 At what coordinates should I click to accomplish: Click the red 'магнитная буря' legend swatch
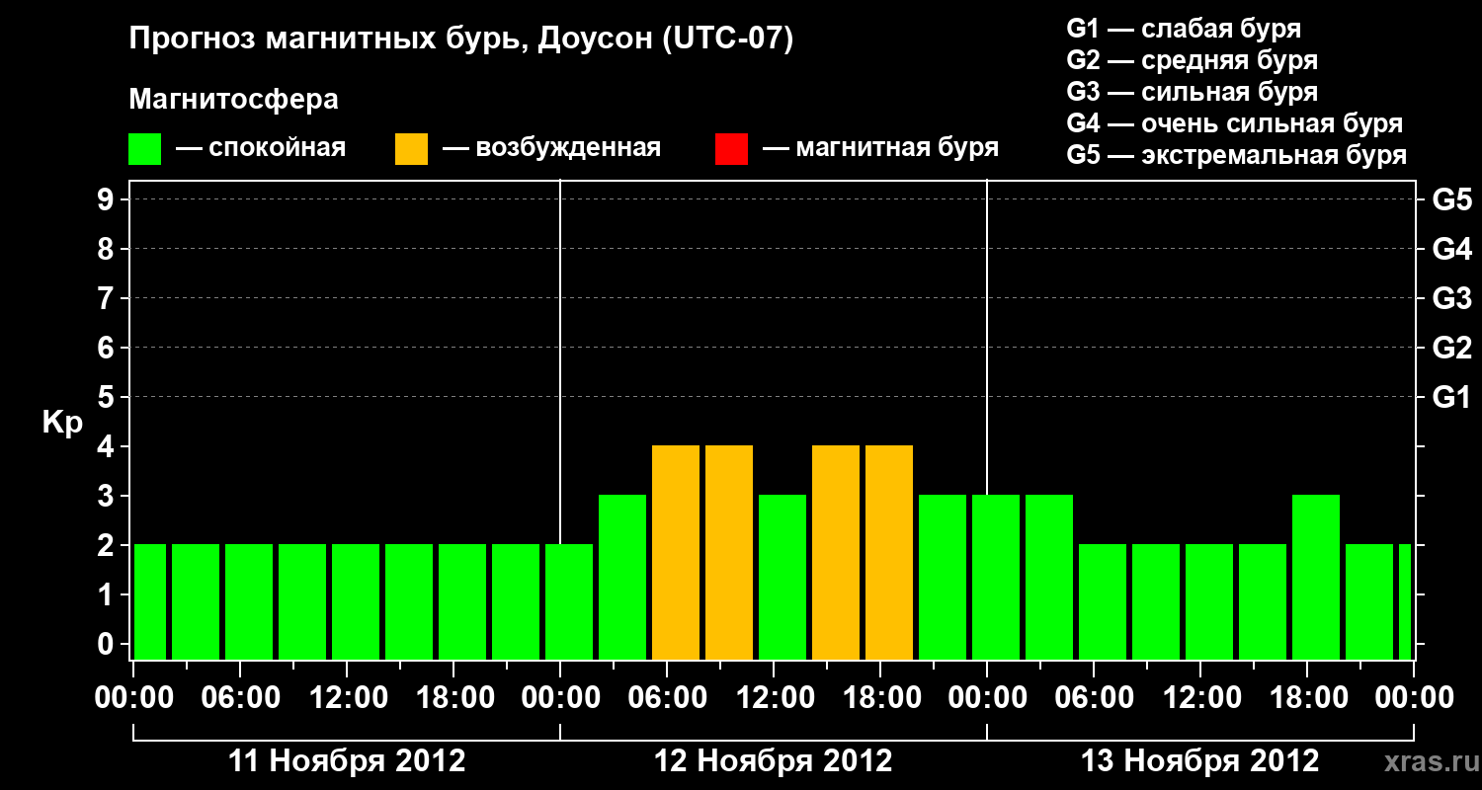731,149
